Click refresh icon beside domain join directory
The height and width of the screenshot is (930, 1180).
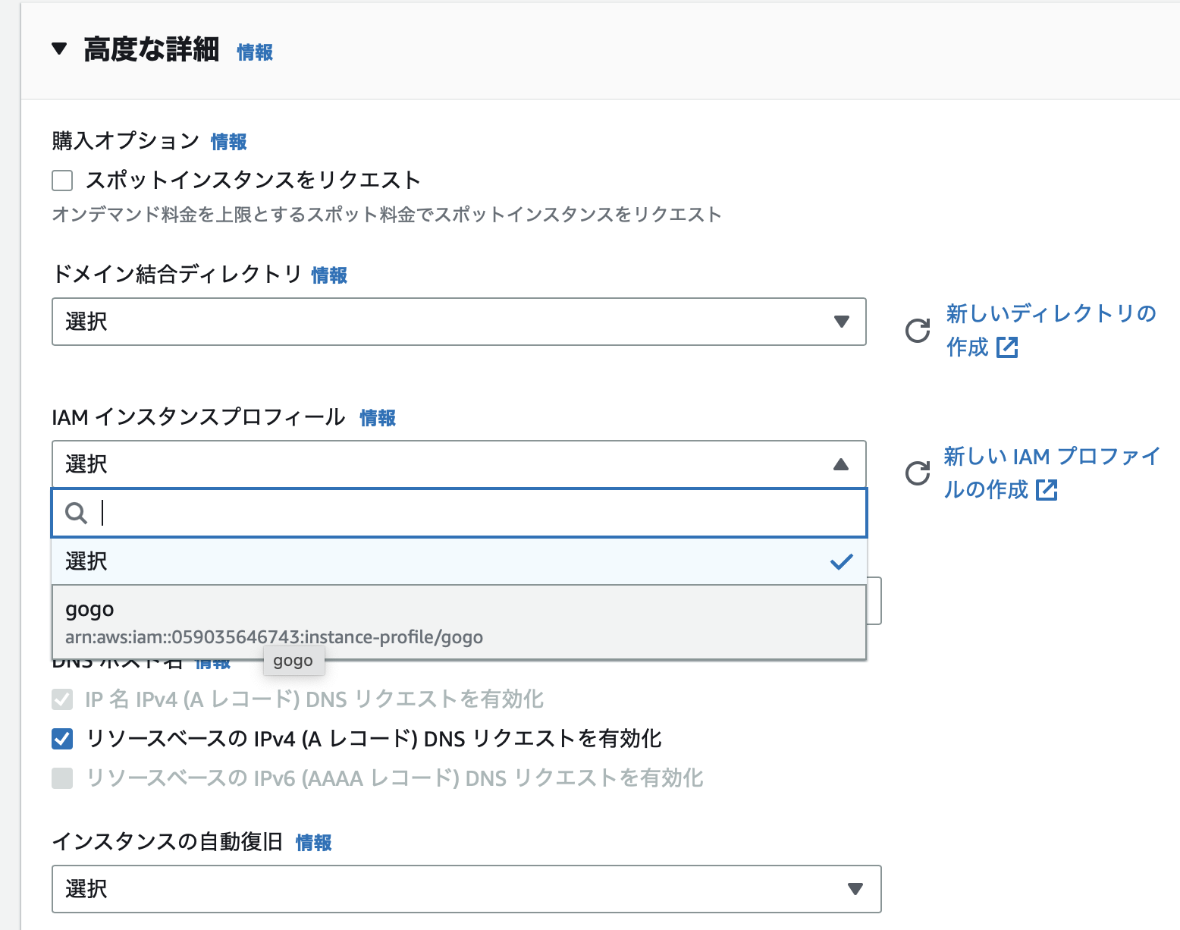[918, 331]
